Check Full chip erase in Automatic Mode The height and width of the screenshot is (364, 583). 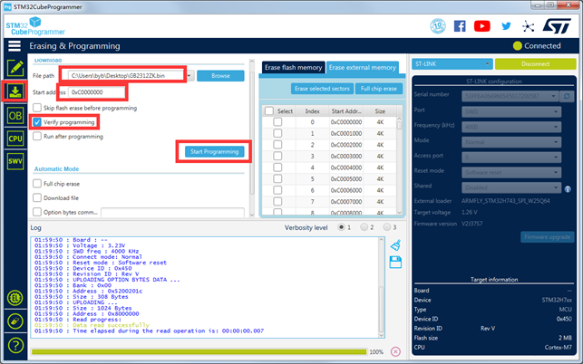[x=37, y=184]
